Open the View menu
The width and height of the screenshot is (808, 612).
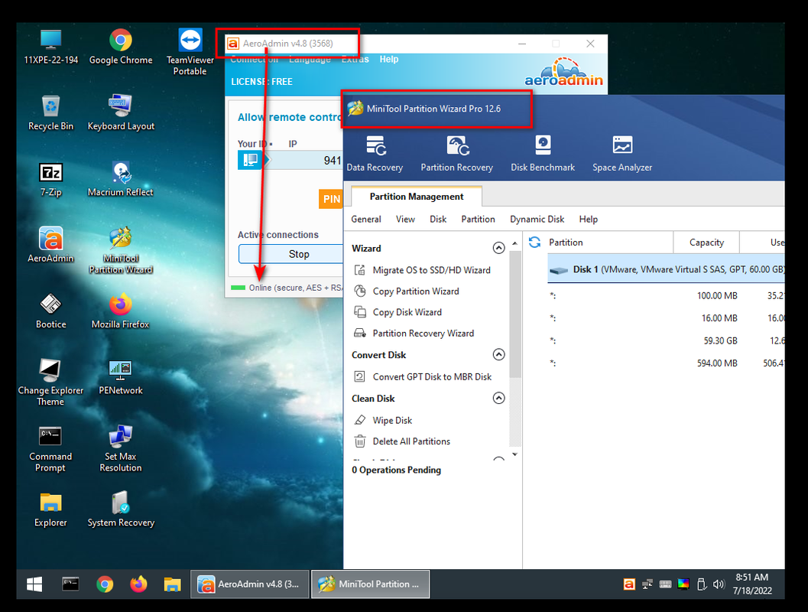pos(405,219)
